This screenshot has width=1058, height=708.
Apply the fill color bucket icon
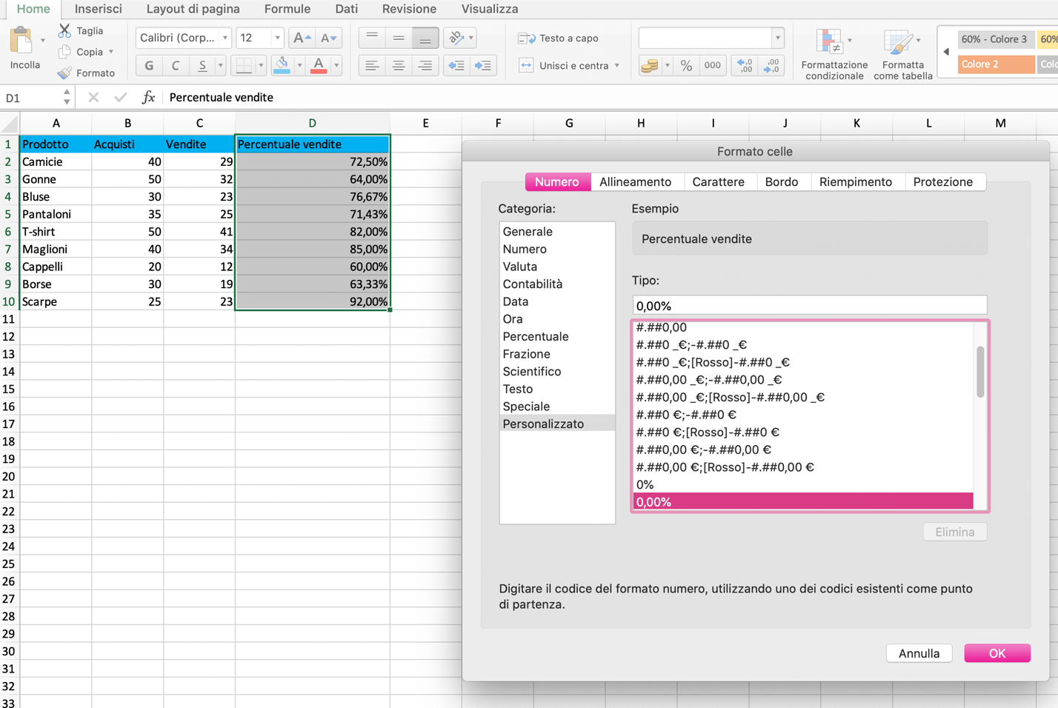282,65
